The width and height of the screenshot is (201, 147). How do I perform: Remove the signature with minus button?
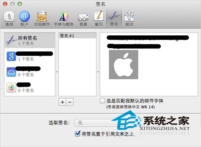(70, 102)
